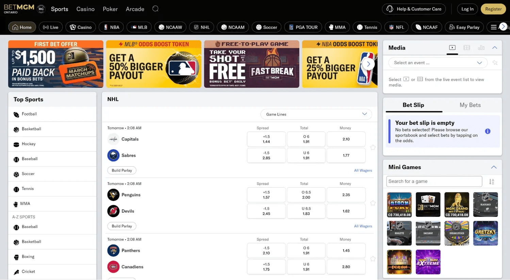Click the Panthers team logo

coord(113,250)
